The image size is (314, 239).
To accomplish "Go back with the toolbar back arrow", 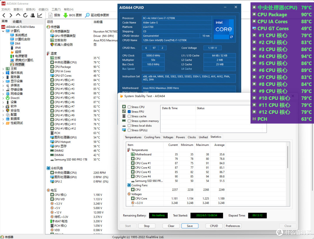I will click(4, 15).
